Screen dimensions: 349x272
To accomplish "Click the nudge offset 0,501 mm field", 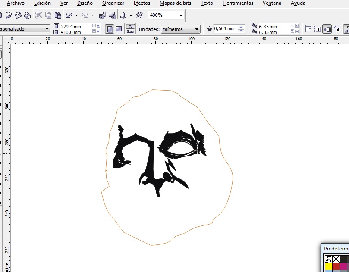I will coord(225,29).
